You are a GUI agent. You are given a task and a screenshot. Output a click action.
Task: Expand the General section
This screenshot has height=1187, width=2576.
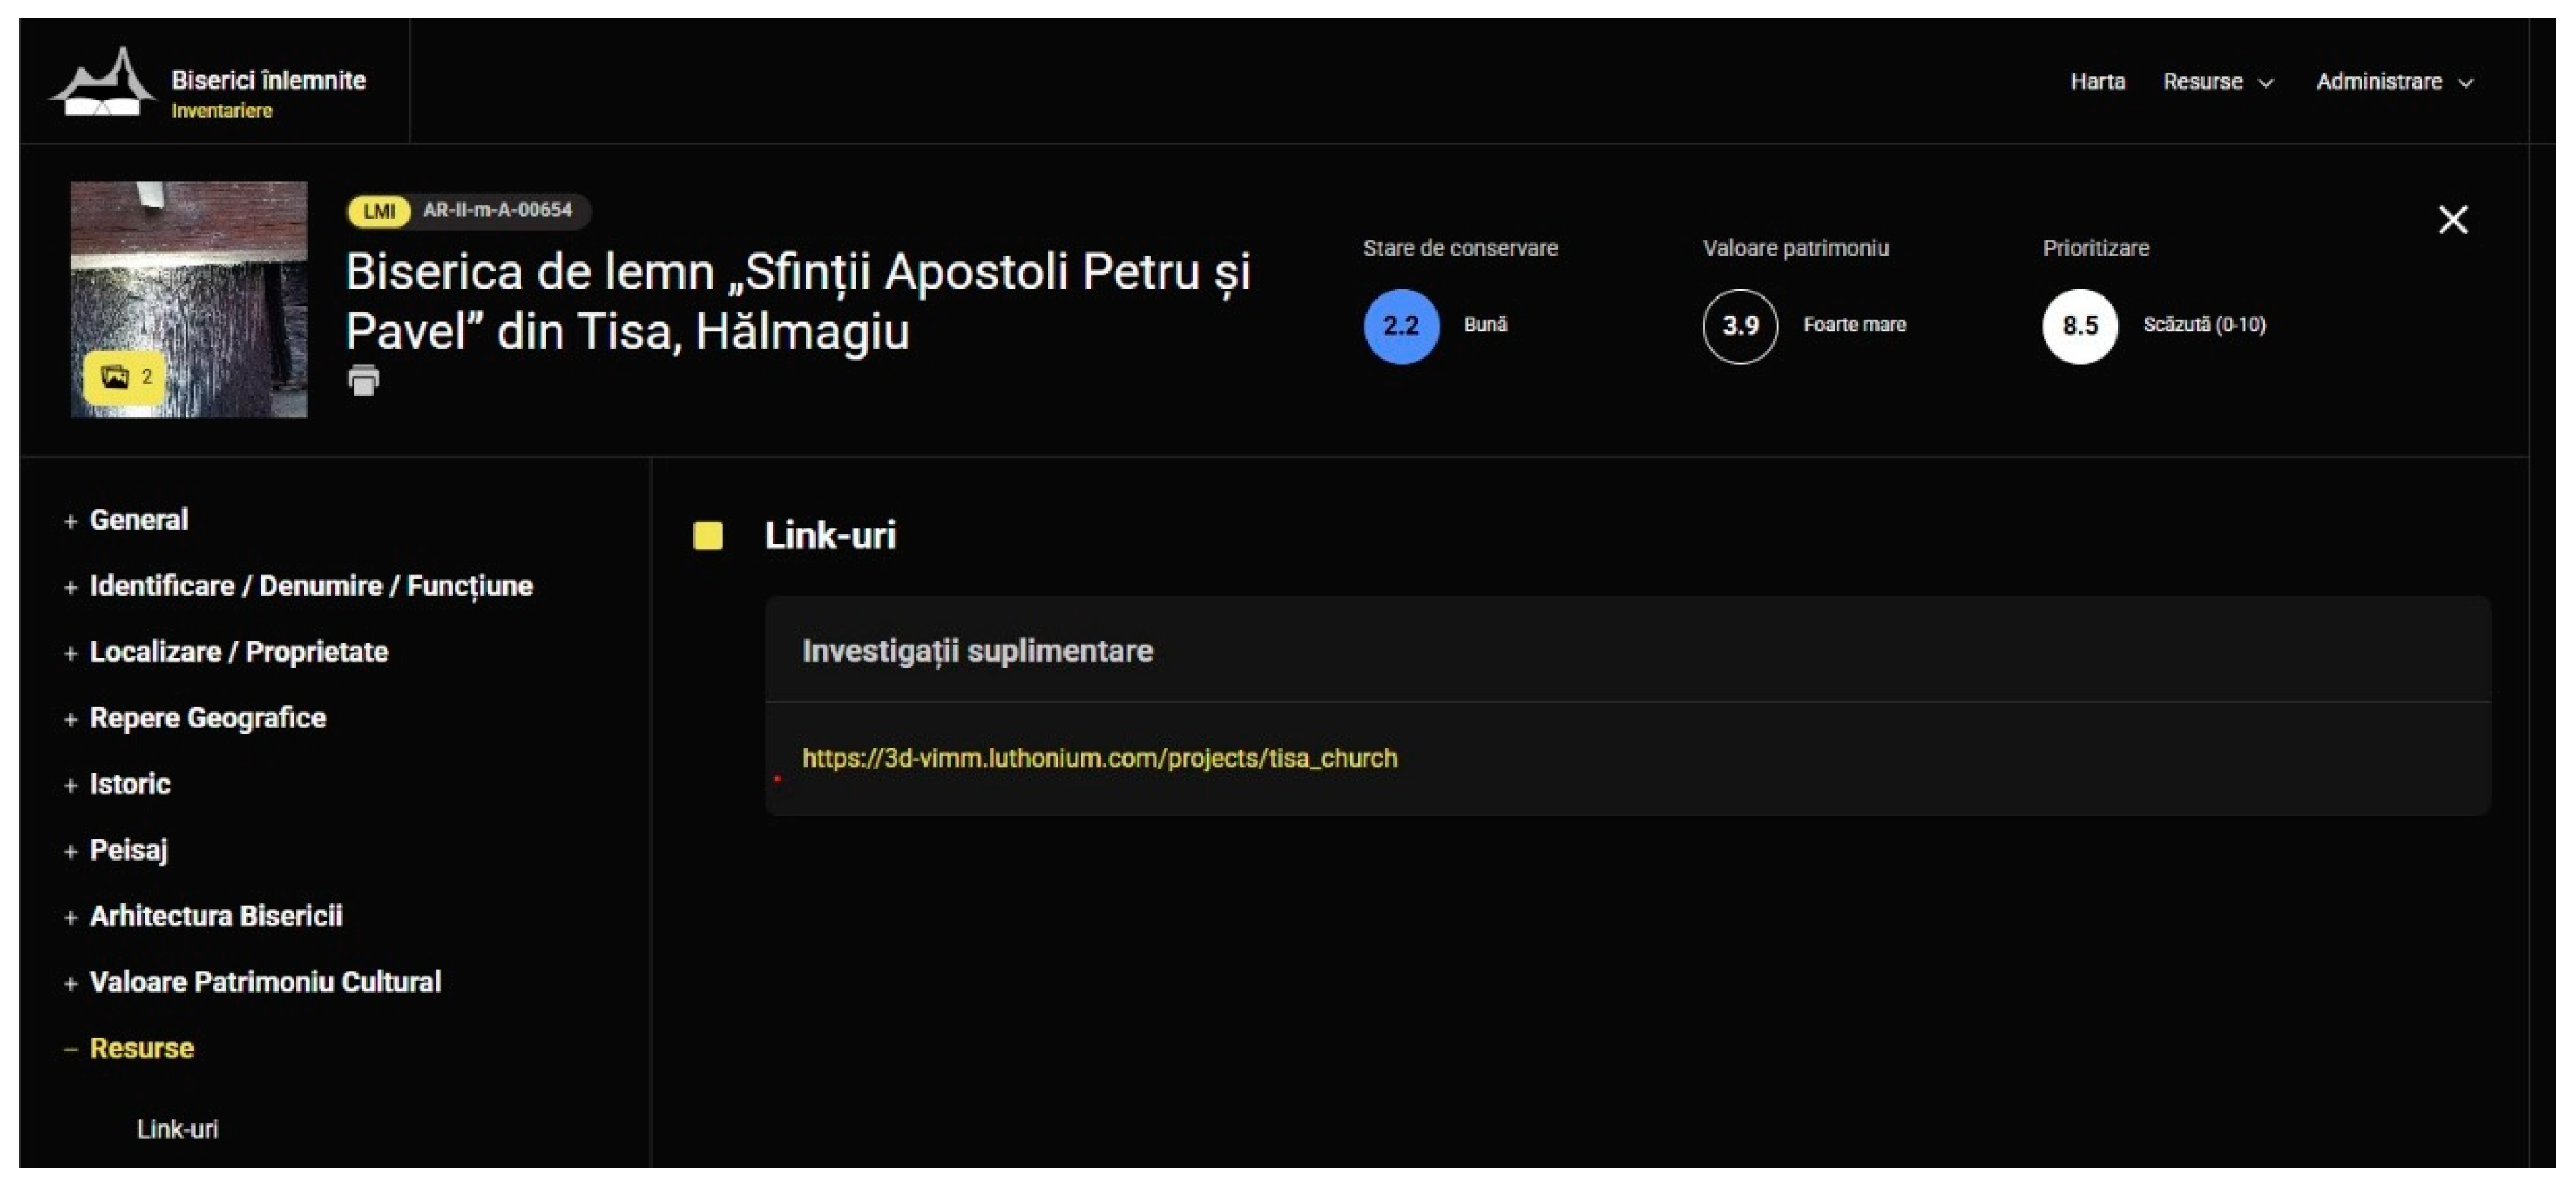point(138,520)
